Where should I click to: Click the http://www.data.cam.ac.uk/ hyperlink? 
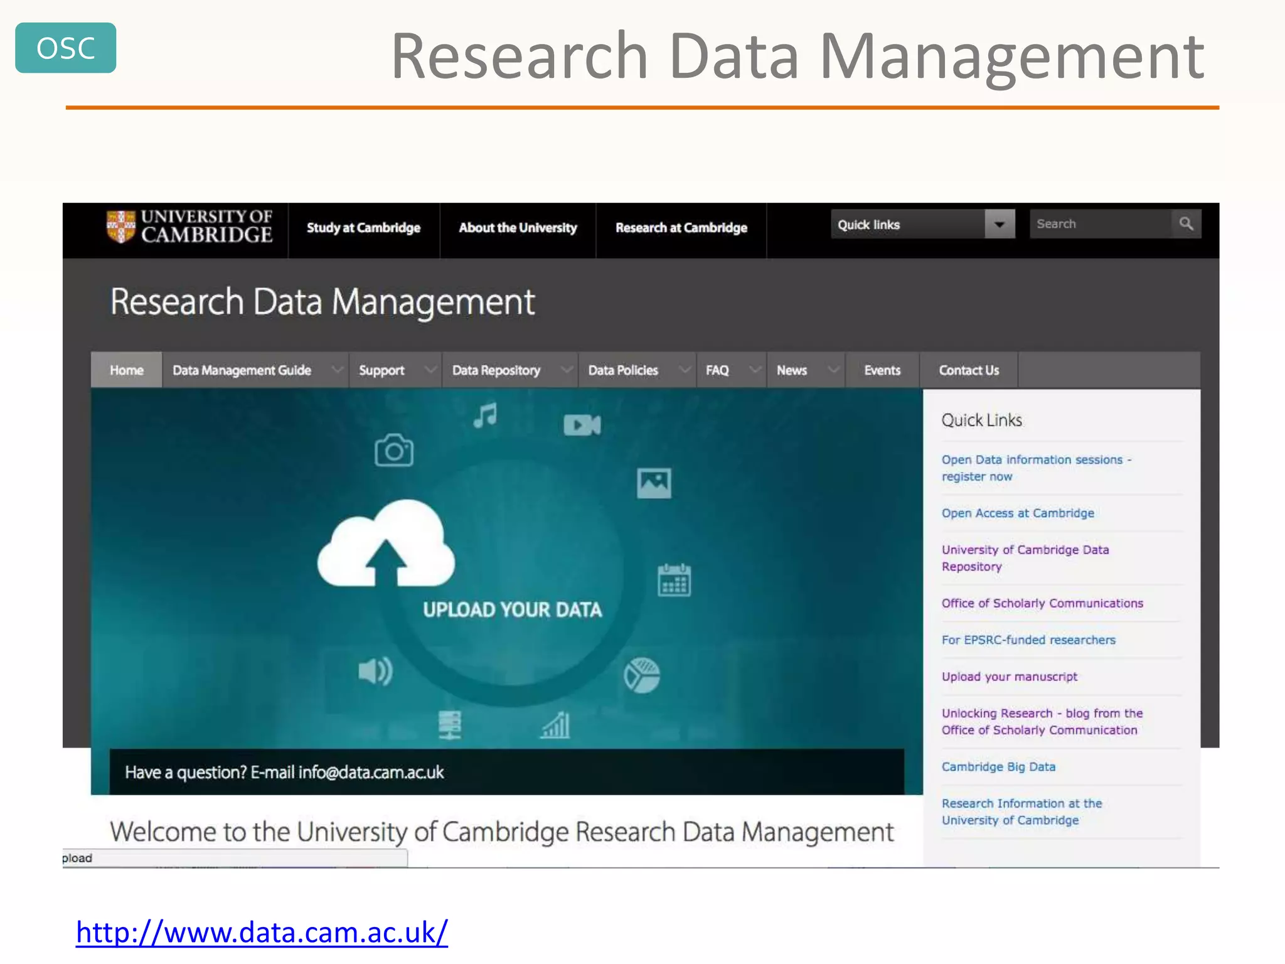click(x=262, y=933)
